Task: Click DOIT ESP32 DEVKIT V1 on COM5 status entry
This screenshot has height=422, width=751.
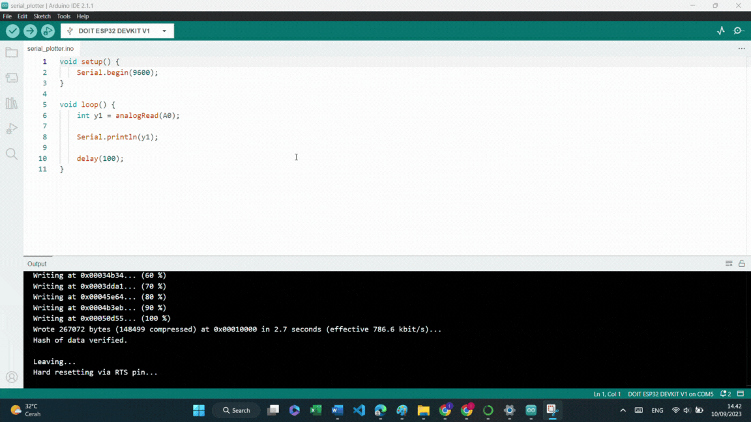Action: click(x=671, y=394)
